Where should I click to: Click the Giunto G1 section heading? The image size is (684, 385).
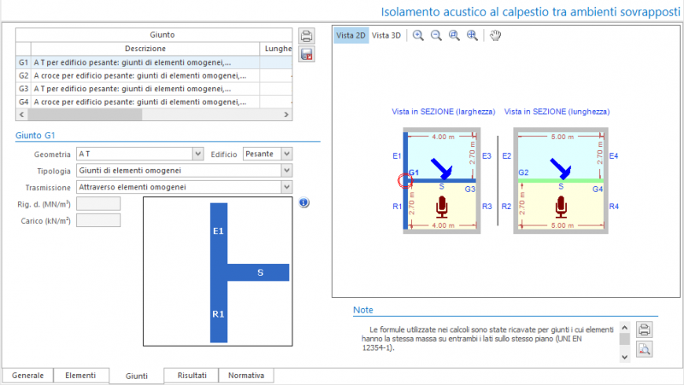pyautogui.click(x=35, y=136)
